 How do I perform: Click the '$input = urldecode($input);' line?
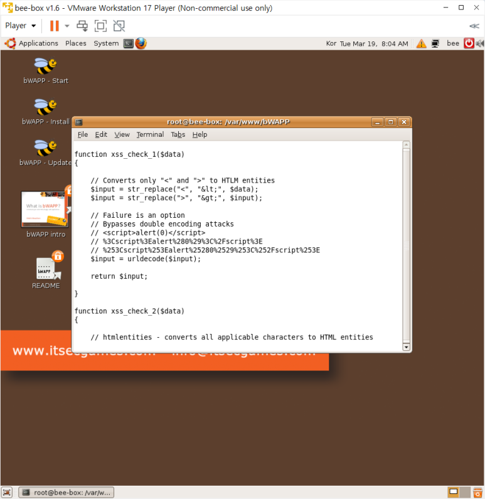pyautogui.click(x=146, y=259)
